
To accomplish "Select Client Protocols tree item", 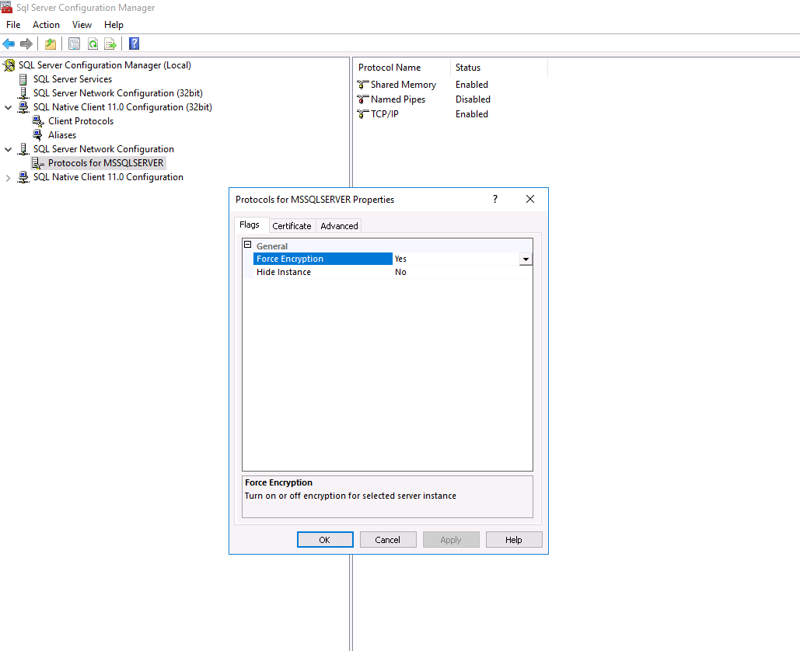I will (81, 121).
